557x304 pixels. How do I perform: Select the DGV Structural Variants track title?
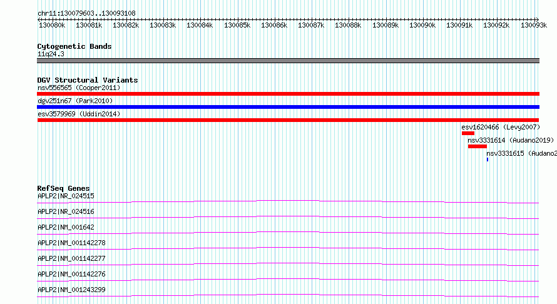point(88,80)
